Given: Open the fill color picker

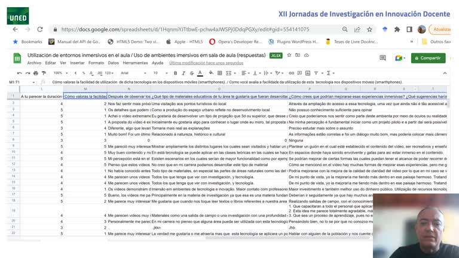Looking at the screenshot, I should tap(211, 73).
